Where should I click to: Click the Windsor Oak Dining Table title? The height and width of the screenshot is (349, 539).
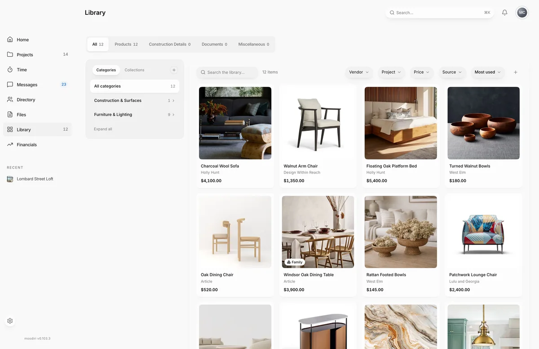pos(309,275)
